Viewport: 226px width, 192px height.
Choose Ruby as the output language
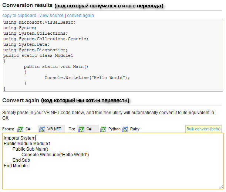135,129
